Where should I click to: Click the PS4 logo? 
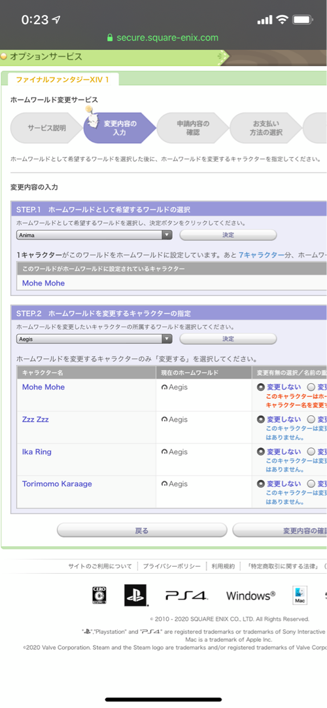coord(186,595)
